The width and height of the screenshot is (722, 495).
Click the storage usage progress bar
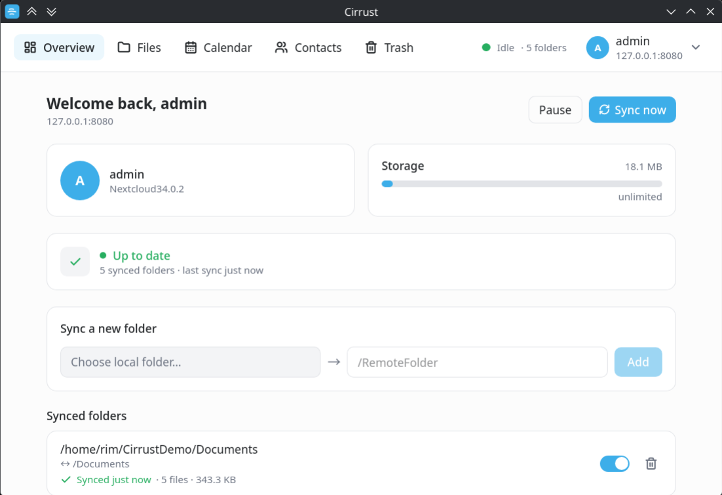click(x=522, y=184)
